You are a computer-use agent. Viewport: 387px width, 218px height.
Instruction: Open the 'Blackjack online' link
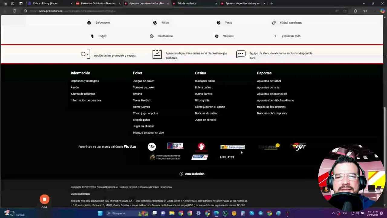pyautogui.click(x=205, y=81)
